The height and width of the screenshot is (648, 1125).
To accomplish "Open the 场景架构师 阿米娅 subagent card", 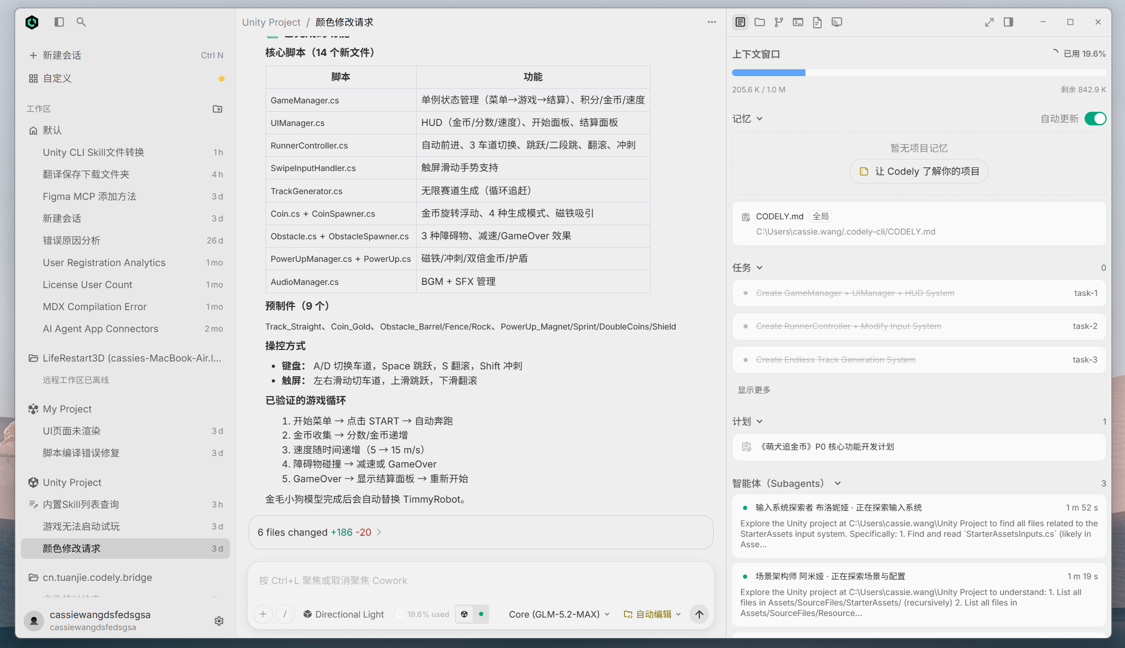I will [919, 595].
